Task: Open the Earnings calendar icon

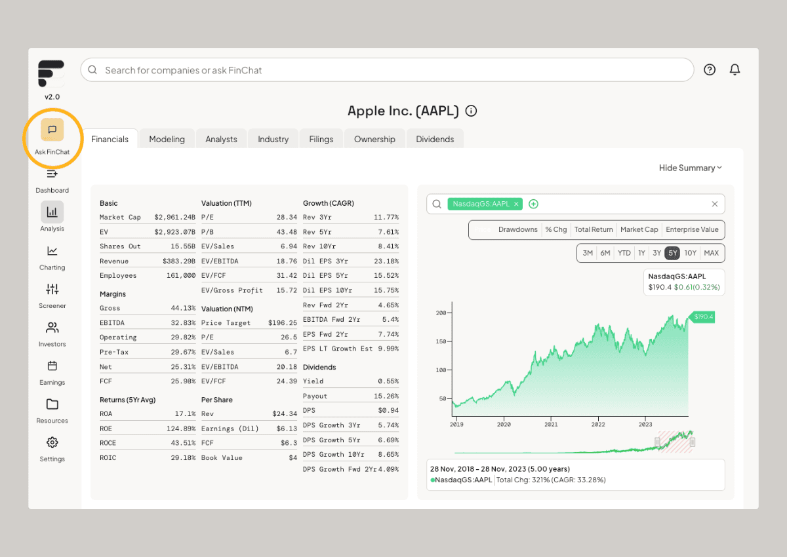Action: click(52, 366)
